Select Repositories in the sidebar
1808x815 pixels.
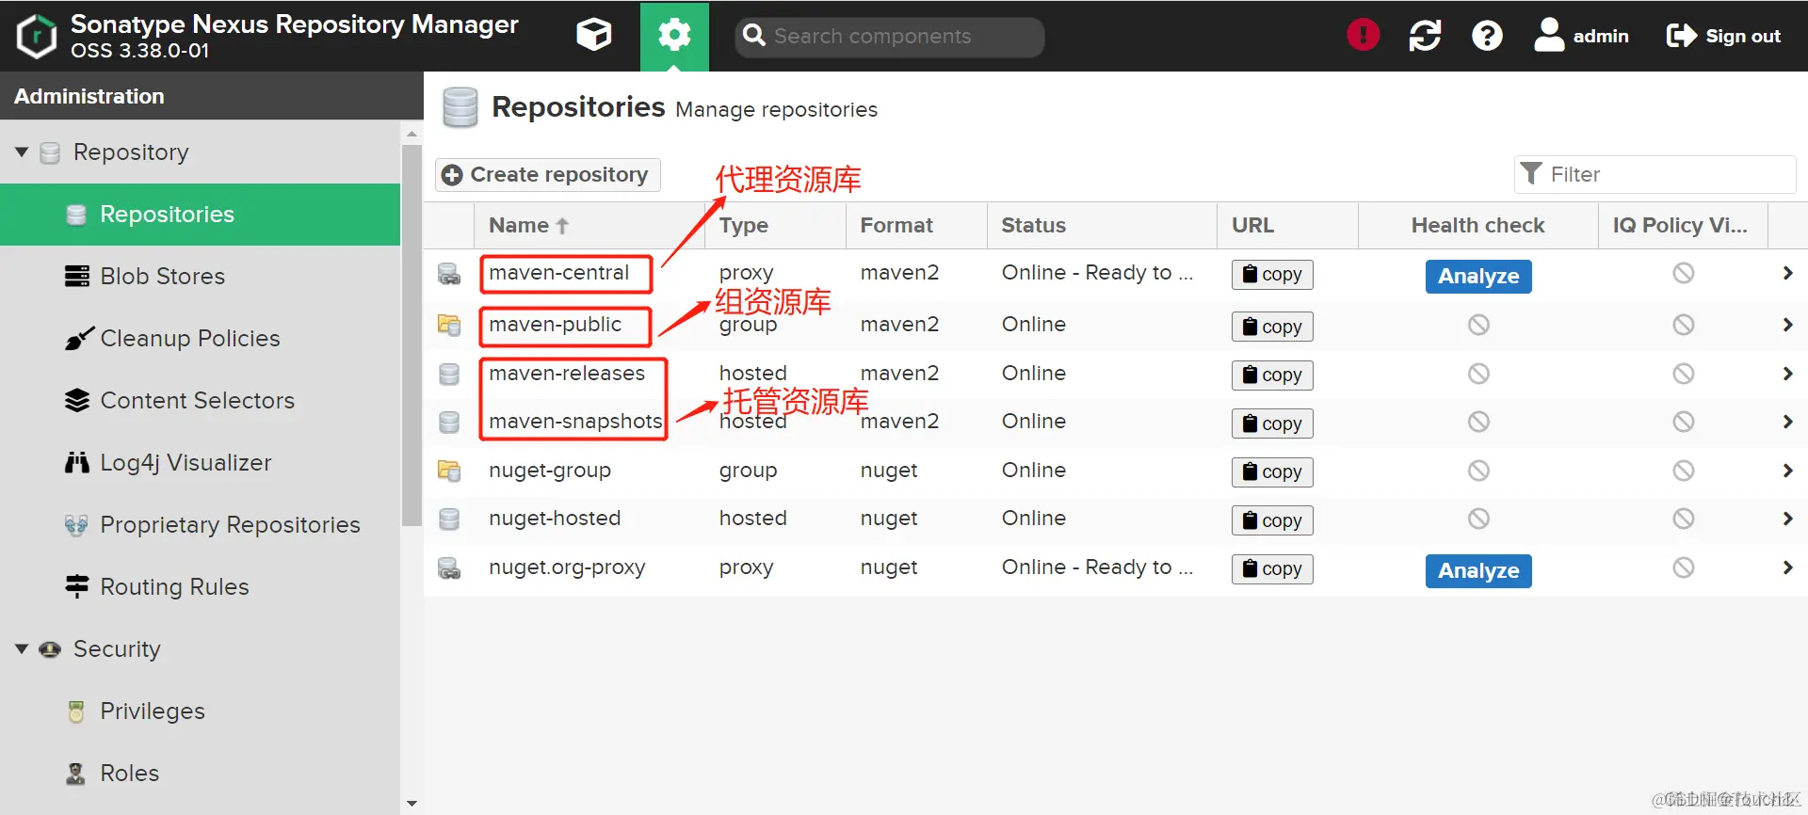(200, 215)
